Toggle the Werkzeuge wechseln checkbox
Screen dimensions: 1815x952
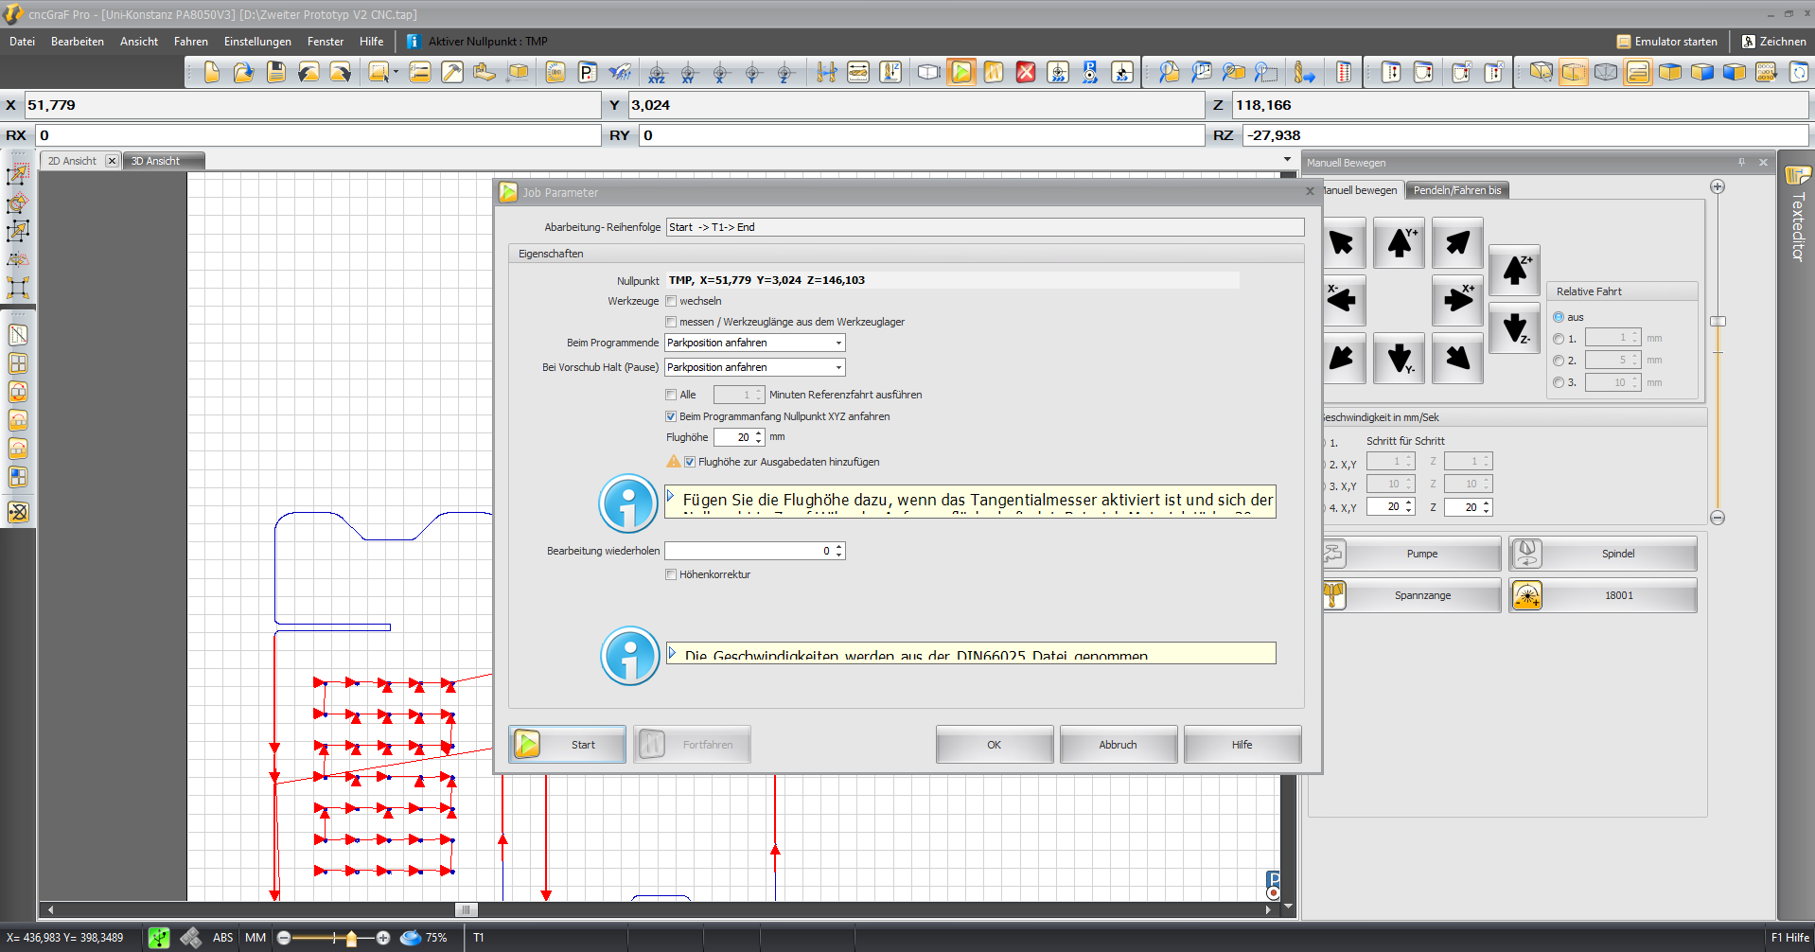tap(671, 301)
